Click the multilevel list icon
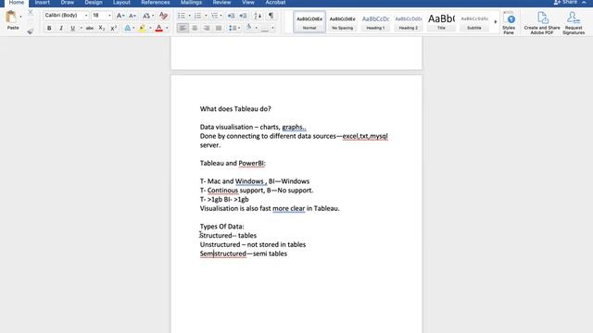The height and width of the screenshot is (333, 593). (x=214, y=16)
